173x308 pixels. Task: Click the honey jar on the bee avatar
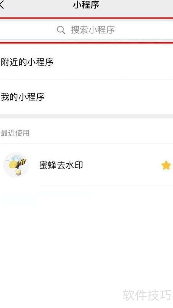(19, 172)
